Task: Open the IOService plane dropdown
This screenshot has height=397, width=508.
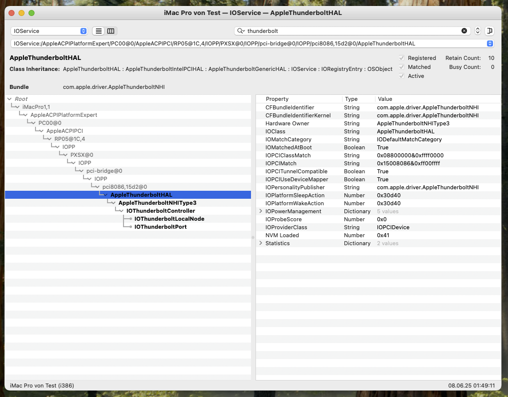Action: pos(49,31)
